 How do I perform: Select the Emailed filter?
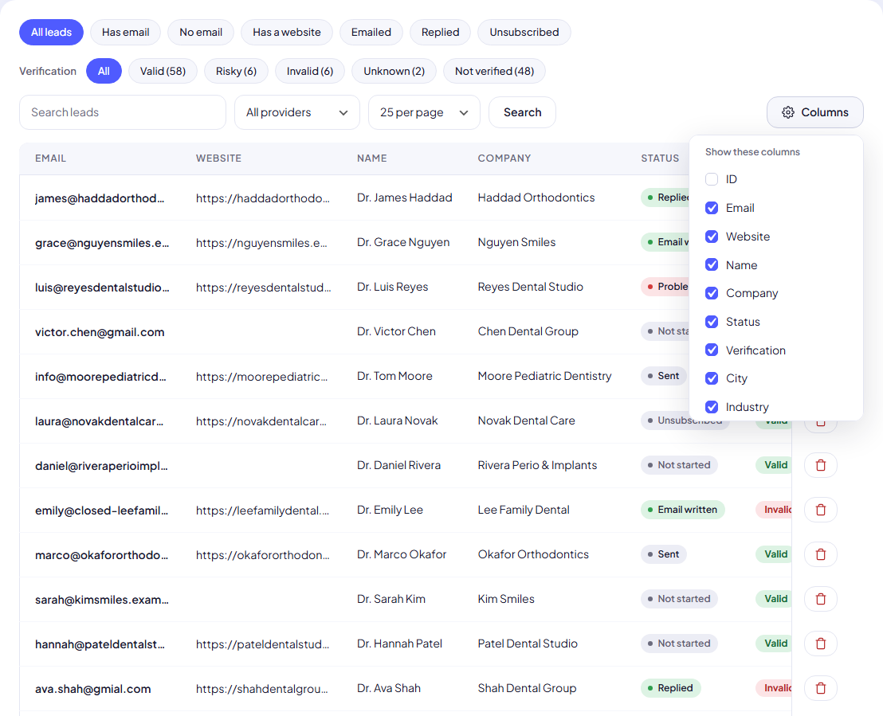[371, 32]
